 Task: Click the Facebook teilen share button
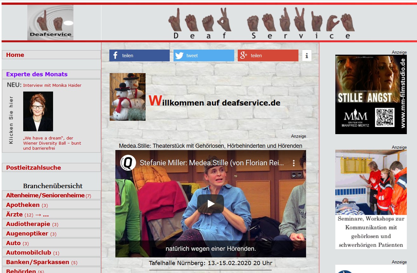(x=139, y=56)
